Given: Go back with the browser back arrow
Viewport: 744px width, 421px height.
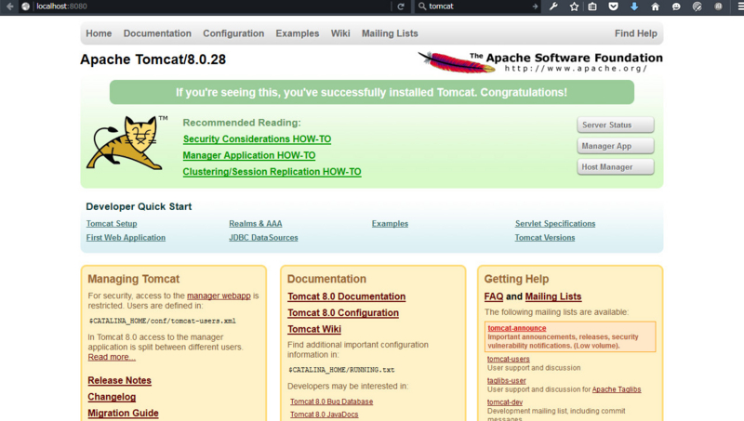Looking at the screenshot, I should [x=10, y=7].
